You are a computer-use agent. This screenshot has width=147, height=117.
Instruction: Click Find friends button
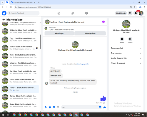point(121,13)
